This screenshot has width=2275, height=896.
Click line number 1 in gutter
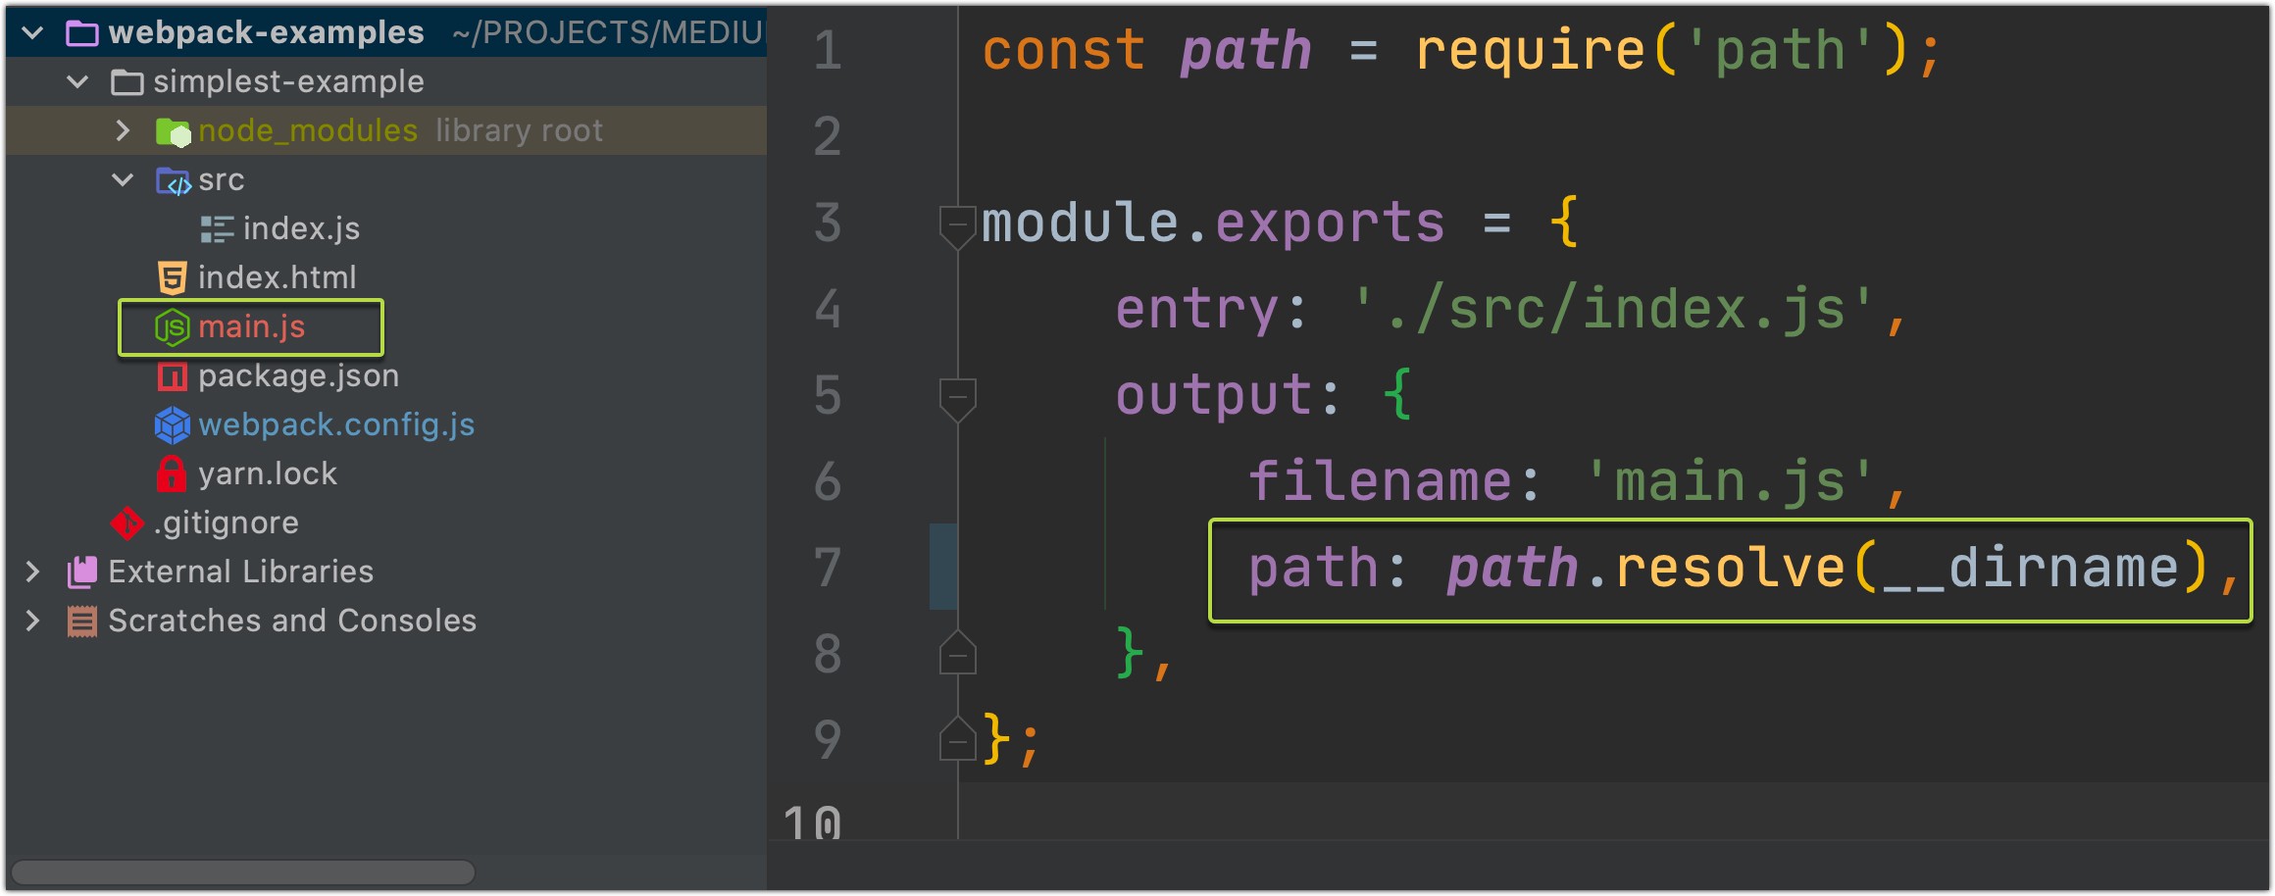(x=828, y=51)
